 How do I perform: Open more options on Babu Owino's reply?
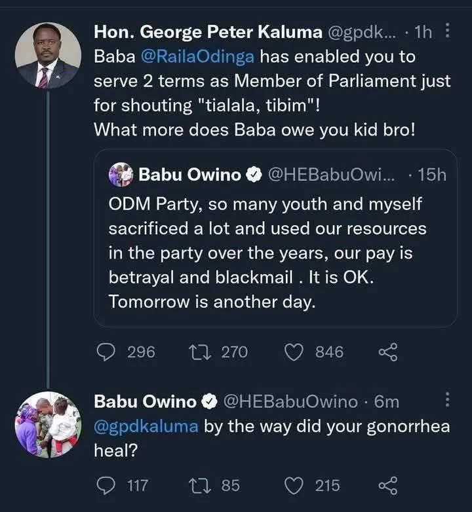pyautogui.click(x=447, y=400)
